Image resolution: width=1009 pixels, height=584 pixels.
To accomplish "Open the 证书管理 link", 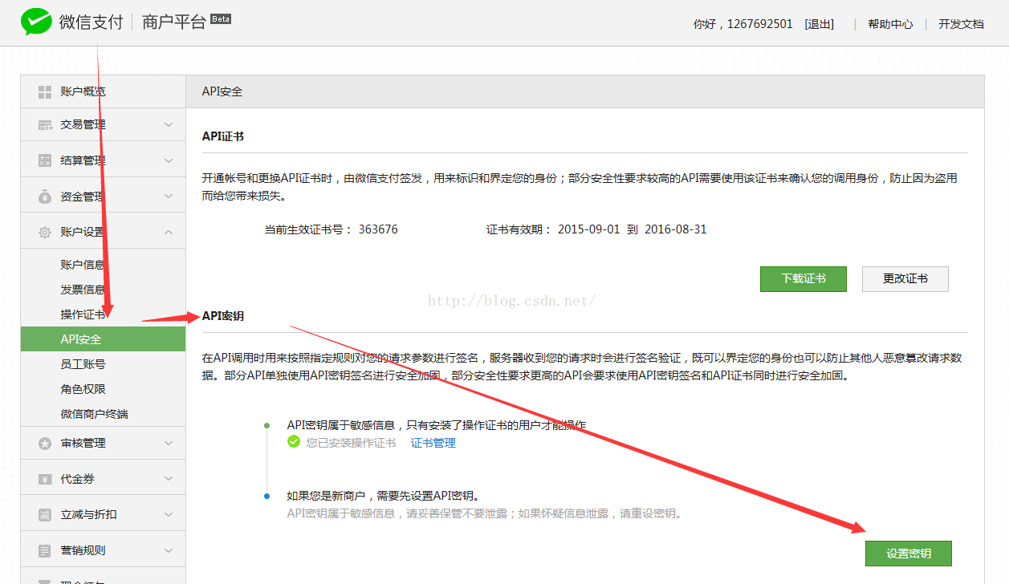I will (433, 443).
